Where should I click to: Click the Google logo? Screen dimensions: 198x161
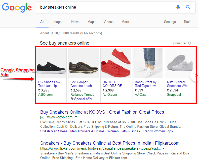pos(17,7)
